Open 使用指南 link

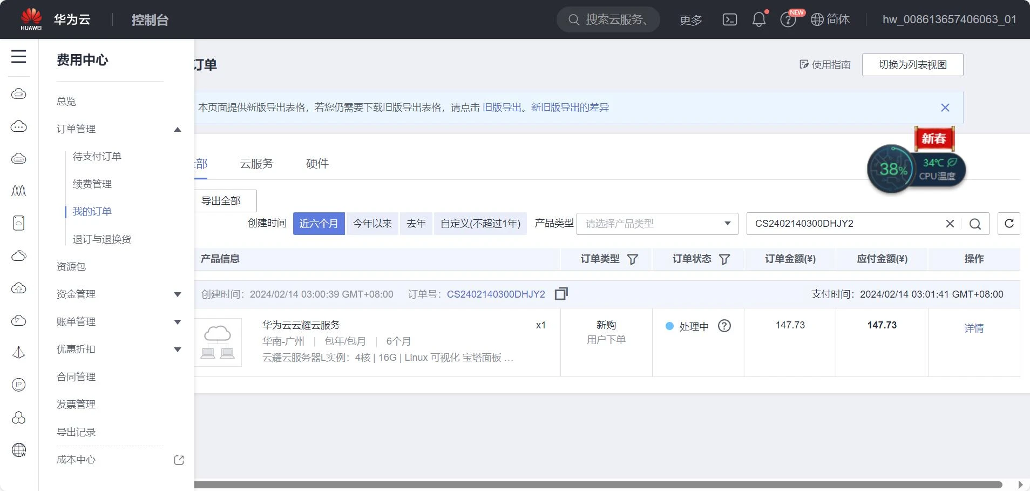pyautogui.click(x=825, y=65)
